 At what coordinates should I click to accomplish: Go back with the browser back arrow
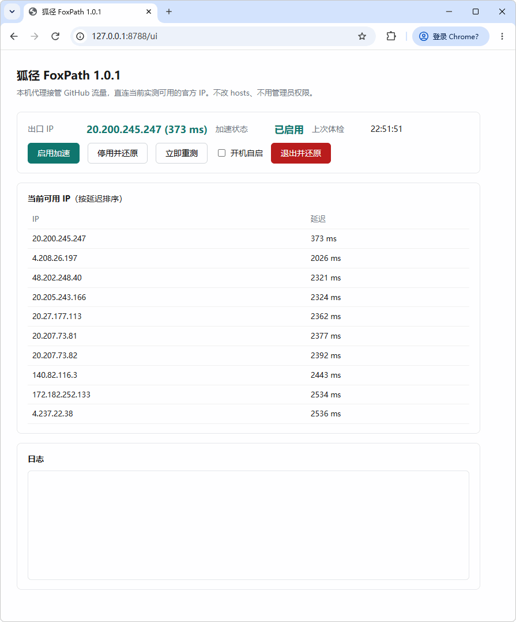(14, 36)
